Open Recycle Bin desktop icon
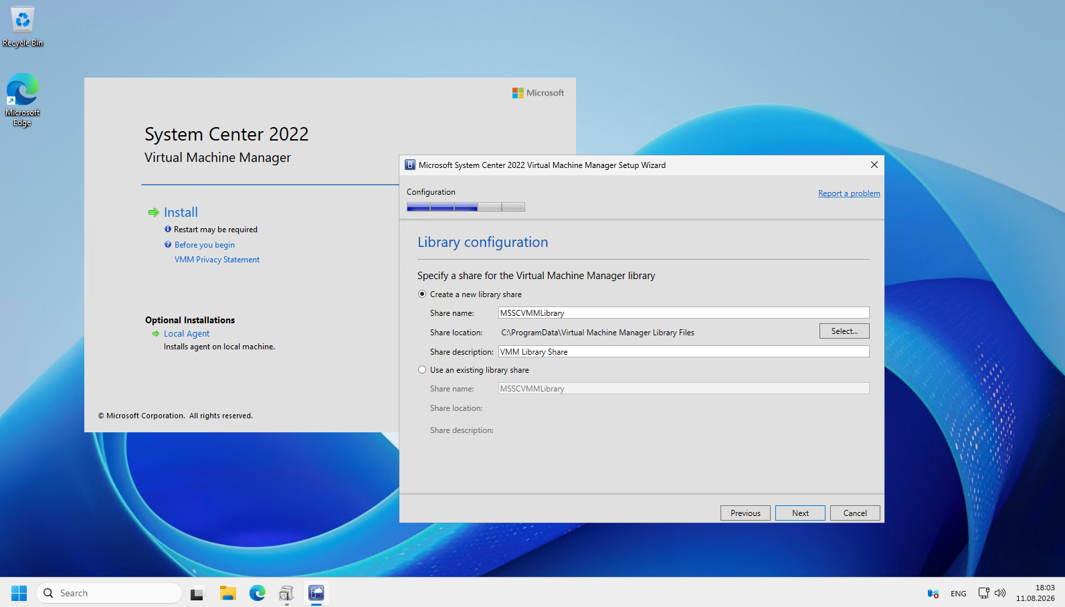The width and height of the screenshot is (1065, 607). pos(23,27)
